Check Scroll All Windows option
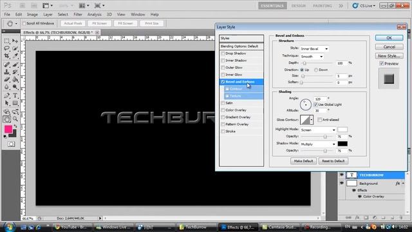Viewport: 412px width, 232px height. pos(24,23)
